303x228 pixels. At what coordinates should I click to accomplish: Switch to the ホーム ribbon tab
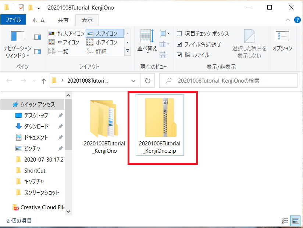tap(38, 20)
